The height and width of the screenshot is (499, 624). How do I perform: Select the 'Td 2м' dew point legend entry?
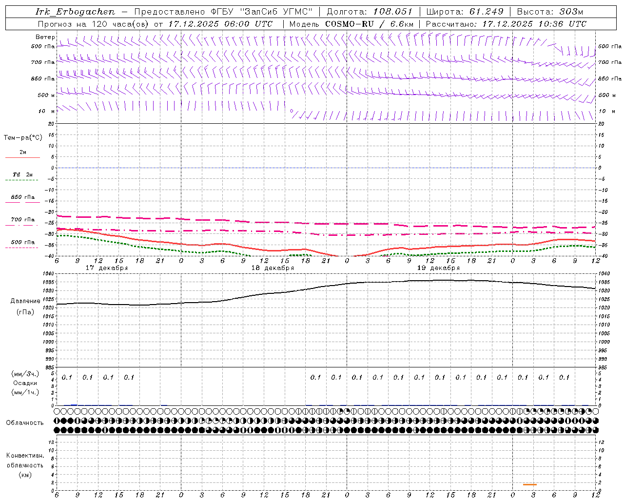pos(22,174)
